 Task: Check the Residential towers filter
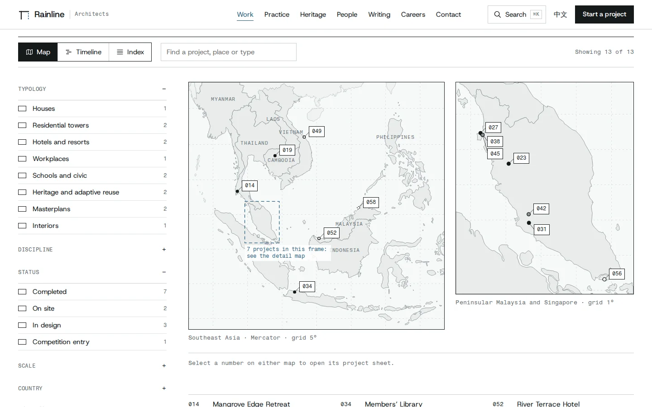point(22,125)
